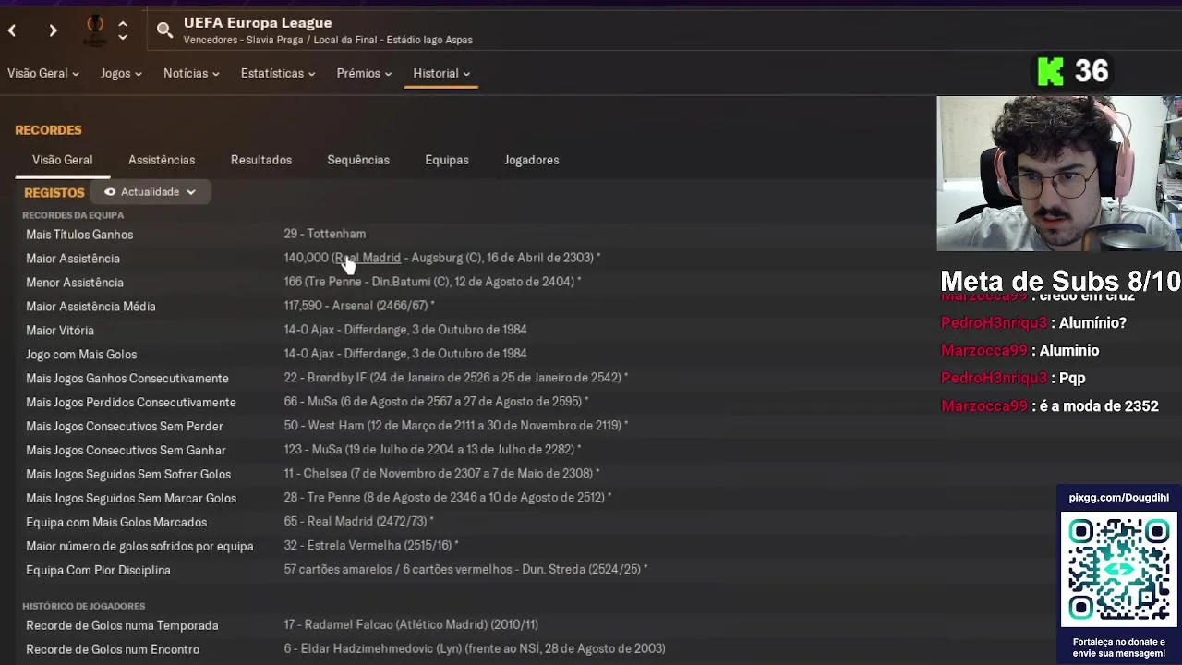Open the Equipas tab
1182x665 pixels.
447,160
